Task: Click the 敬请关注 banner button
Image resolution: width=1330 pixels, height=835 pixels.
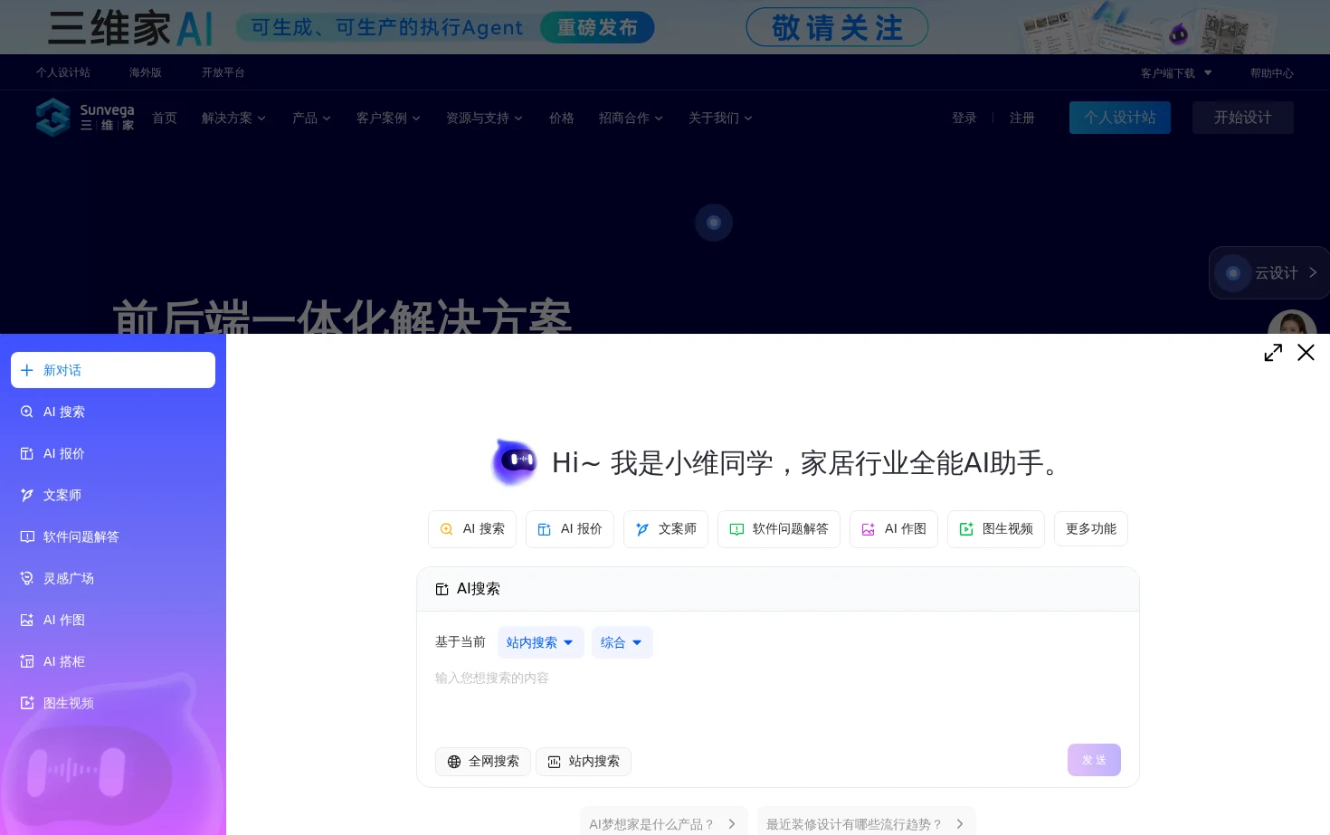Action: click(837, 27)
